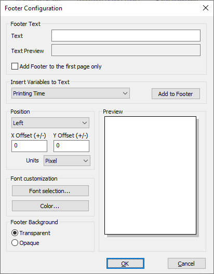Cancel the footer configuration

point(186,263)
